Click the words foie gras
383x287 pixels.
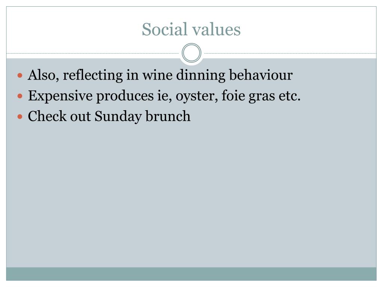point(248,96)
